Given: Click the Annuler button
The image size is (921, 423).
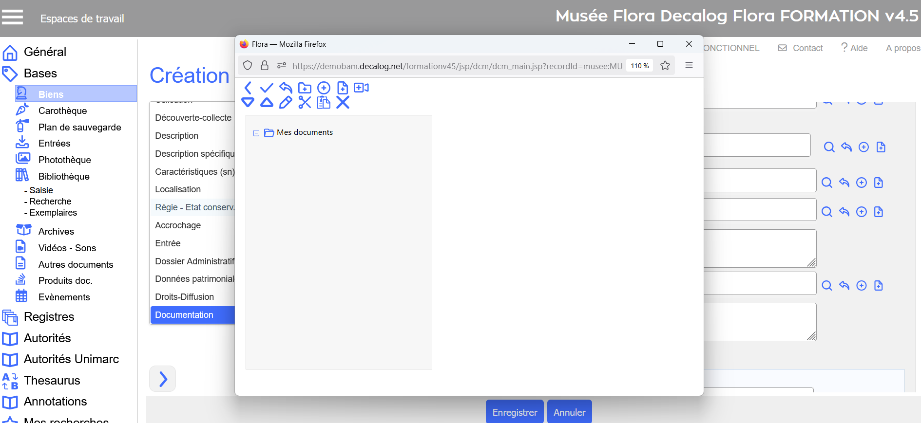Looking at the screenshot, I should click(x=569, y=412).
